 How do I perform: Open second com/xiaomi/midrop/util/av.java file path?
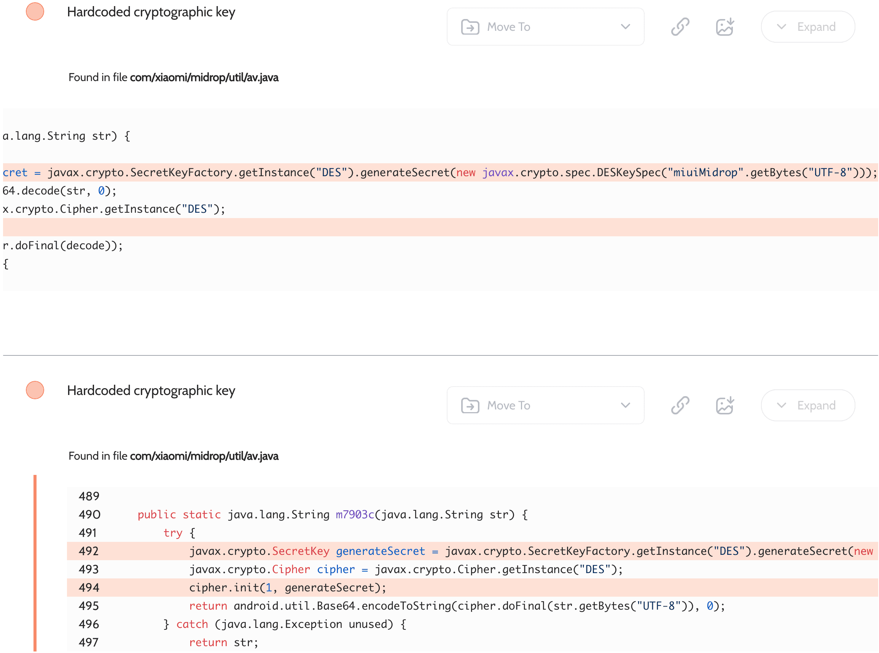point(204,456)
